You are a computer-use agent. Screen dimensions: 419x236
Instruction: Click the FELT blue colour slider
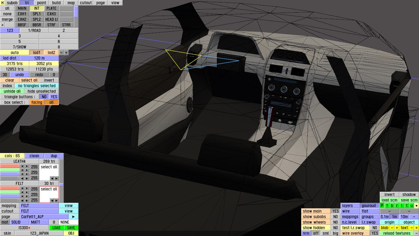[x=10, y=196]
